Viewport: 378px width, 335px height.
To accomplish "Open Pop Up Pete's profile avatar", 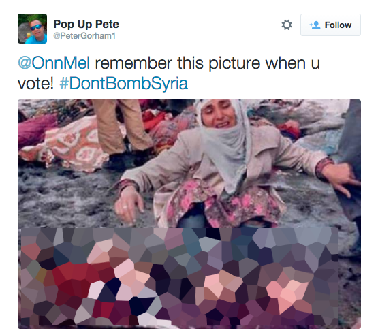I will point(32,29).
